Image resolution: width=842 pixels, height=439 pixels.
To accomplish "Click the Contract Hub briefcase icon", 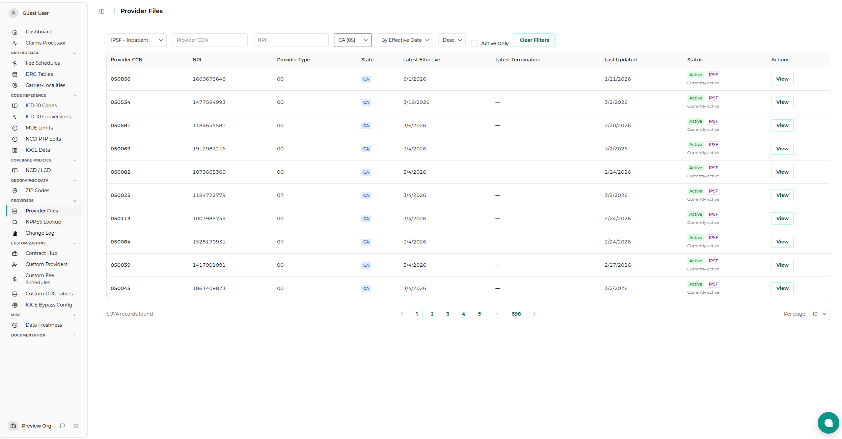I will 15,254.
